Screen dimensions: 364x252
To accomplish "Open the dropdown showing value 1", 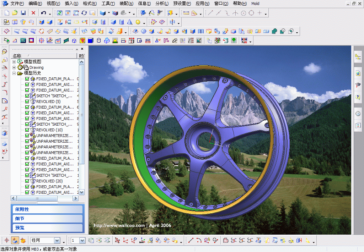I will click(x=82, y=241).
